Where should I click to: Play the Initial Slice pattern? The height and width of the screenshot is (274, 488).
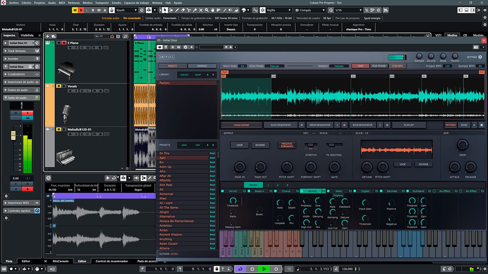(x=474, y=125)
